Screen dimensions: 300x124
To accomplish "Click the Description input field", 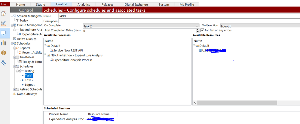I will point(179,21).
